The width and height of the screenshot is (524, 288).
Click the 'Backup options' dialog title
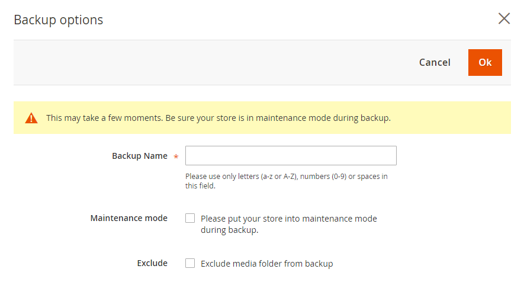[x=59, y=20]
